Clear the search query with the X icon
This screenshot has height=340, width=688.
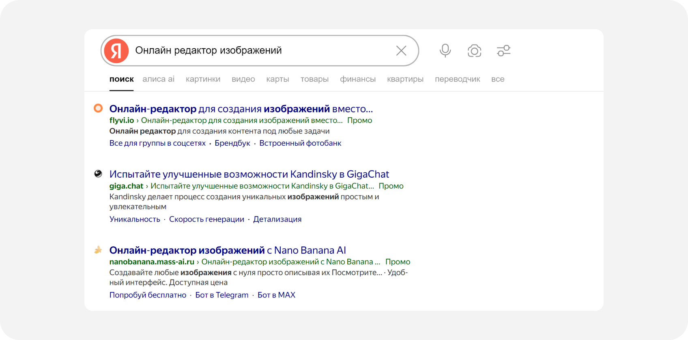(401, 51)
